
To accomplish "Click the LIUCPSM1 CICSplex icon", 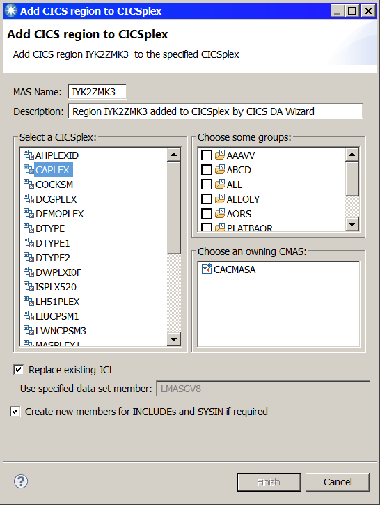I will pyautogui.click(x=29, y=316).
